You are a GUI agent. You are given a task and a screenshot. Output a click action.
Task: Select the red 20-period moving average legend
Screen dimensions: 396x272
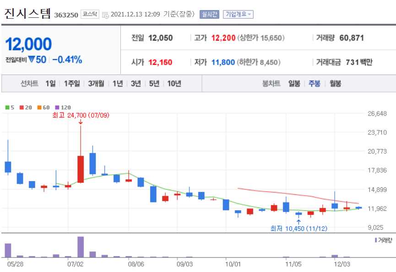coord(24,107)
